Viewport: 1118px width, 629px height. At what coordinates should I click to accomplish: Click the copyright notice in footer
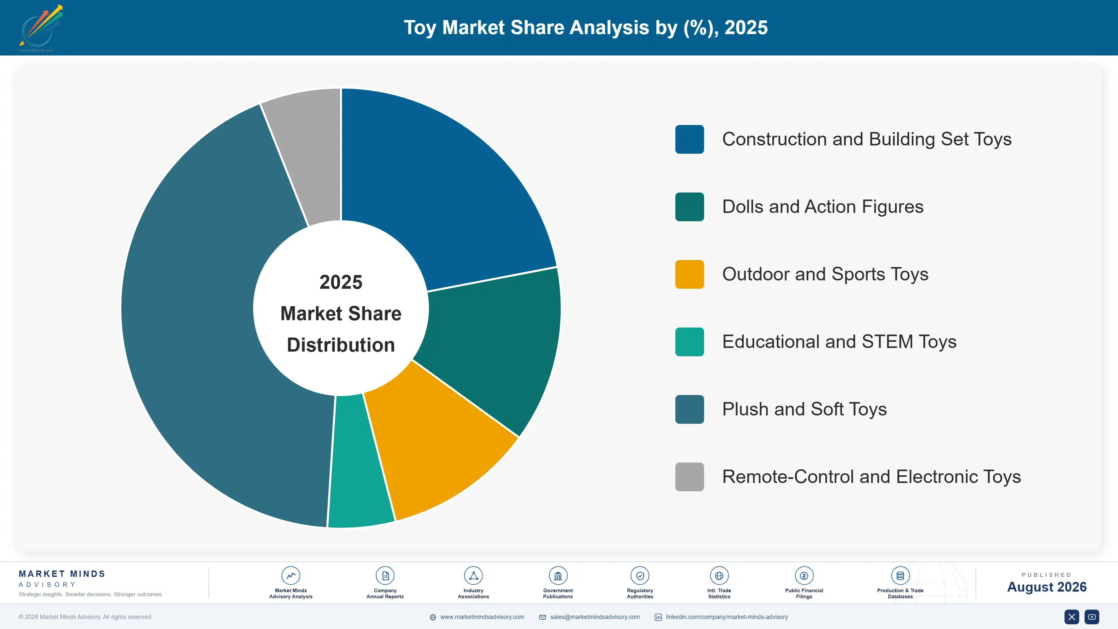click(86, 617)
